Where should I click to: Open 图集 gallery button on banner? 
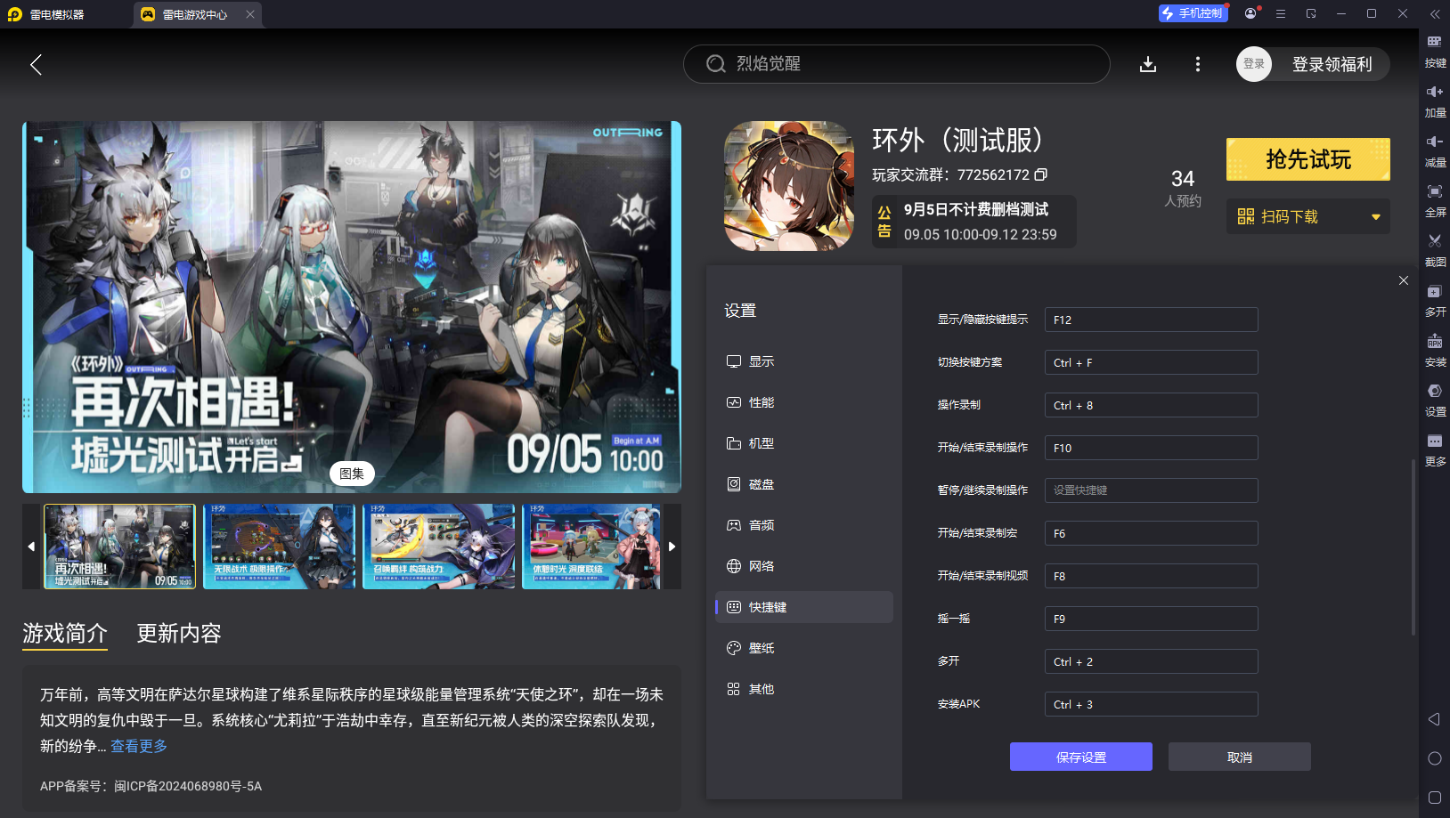click(352, 474)
